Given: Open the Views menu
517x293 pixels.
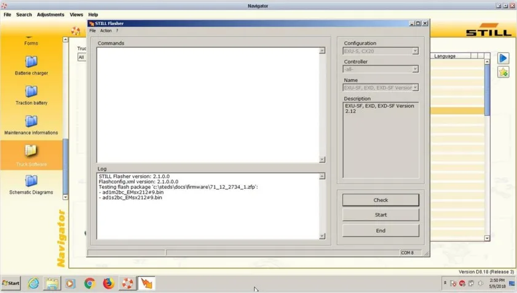Looking at the screenshot, I should tap(76, 15).
